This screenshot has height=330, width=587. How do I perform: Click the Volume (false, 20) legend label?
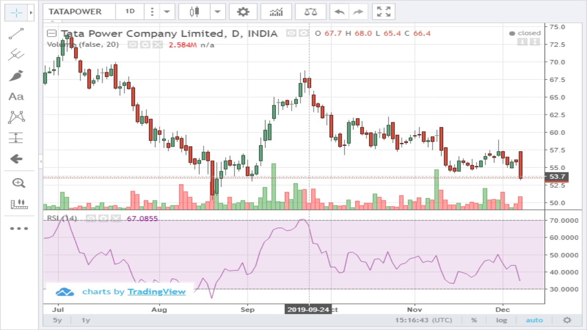pyautogui.click(x=83, y=45)
